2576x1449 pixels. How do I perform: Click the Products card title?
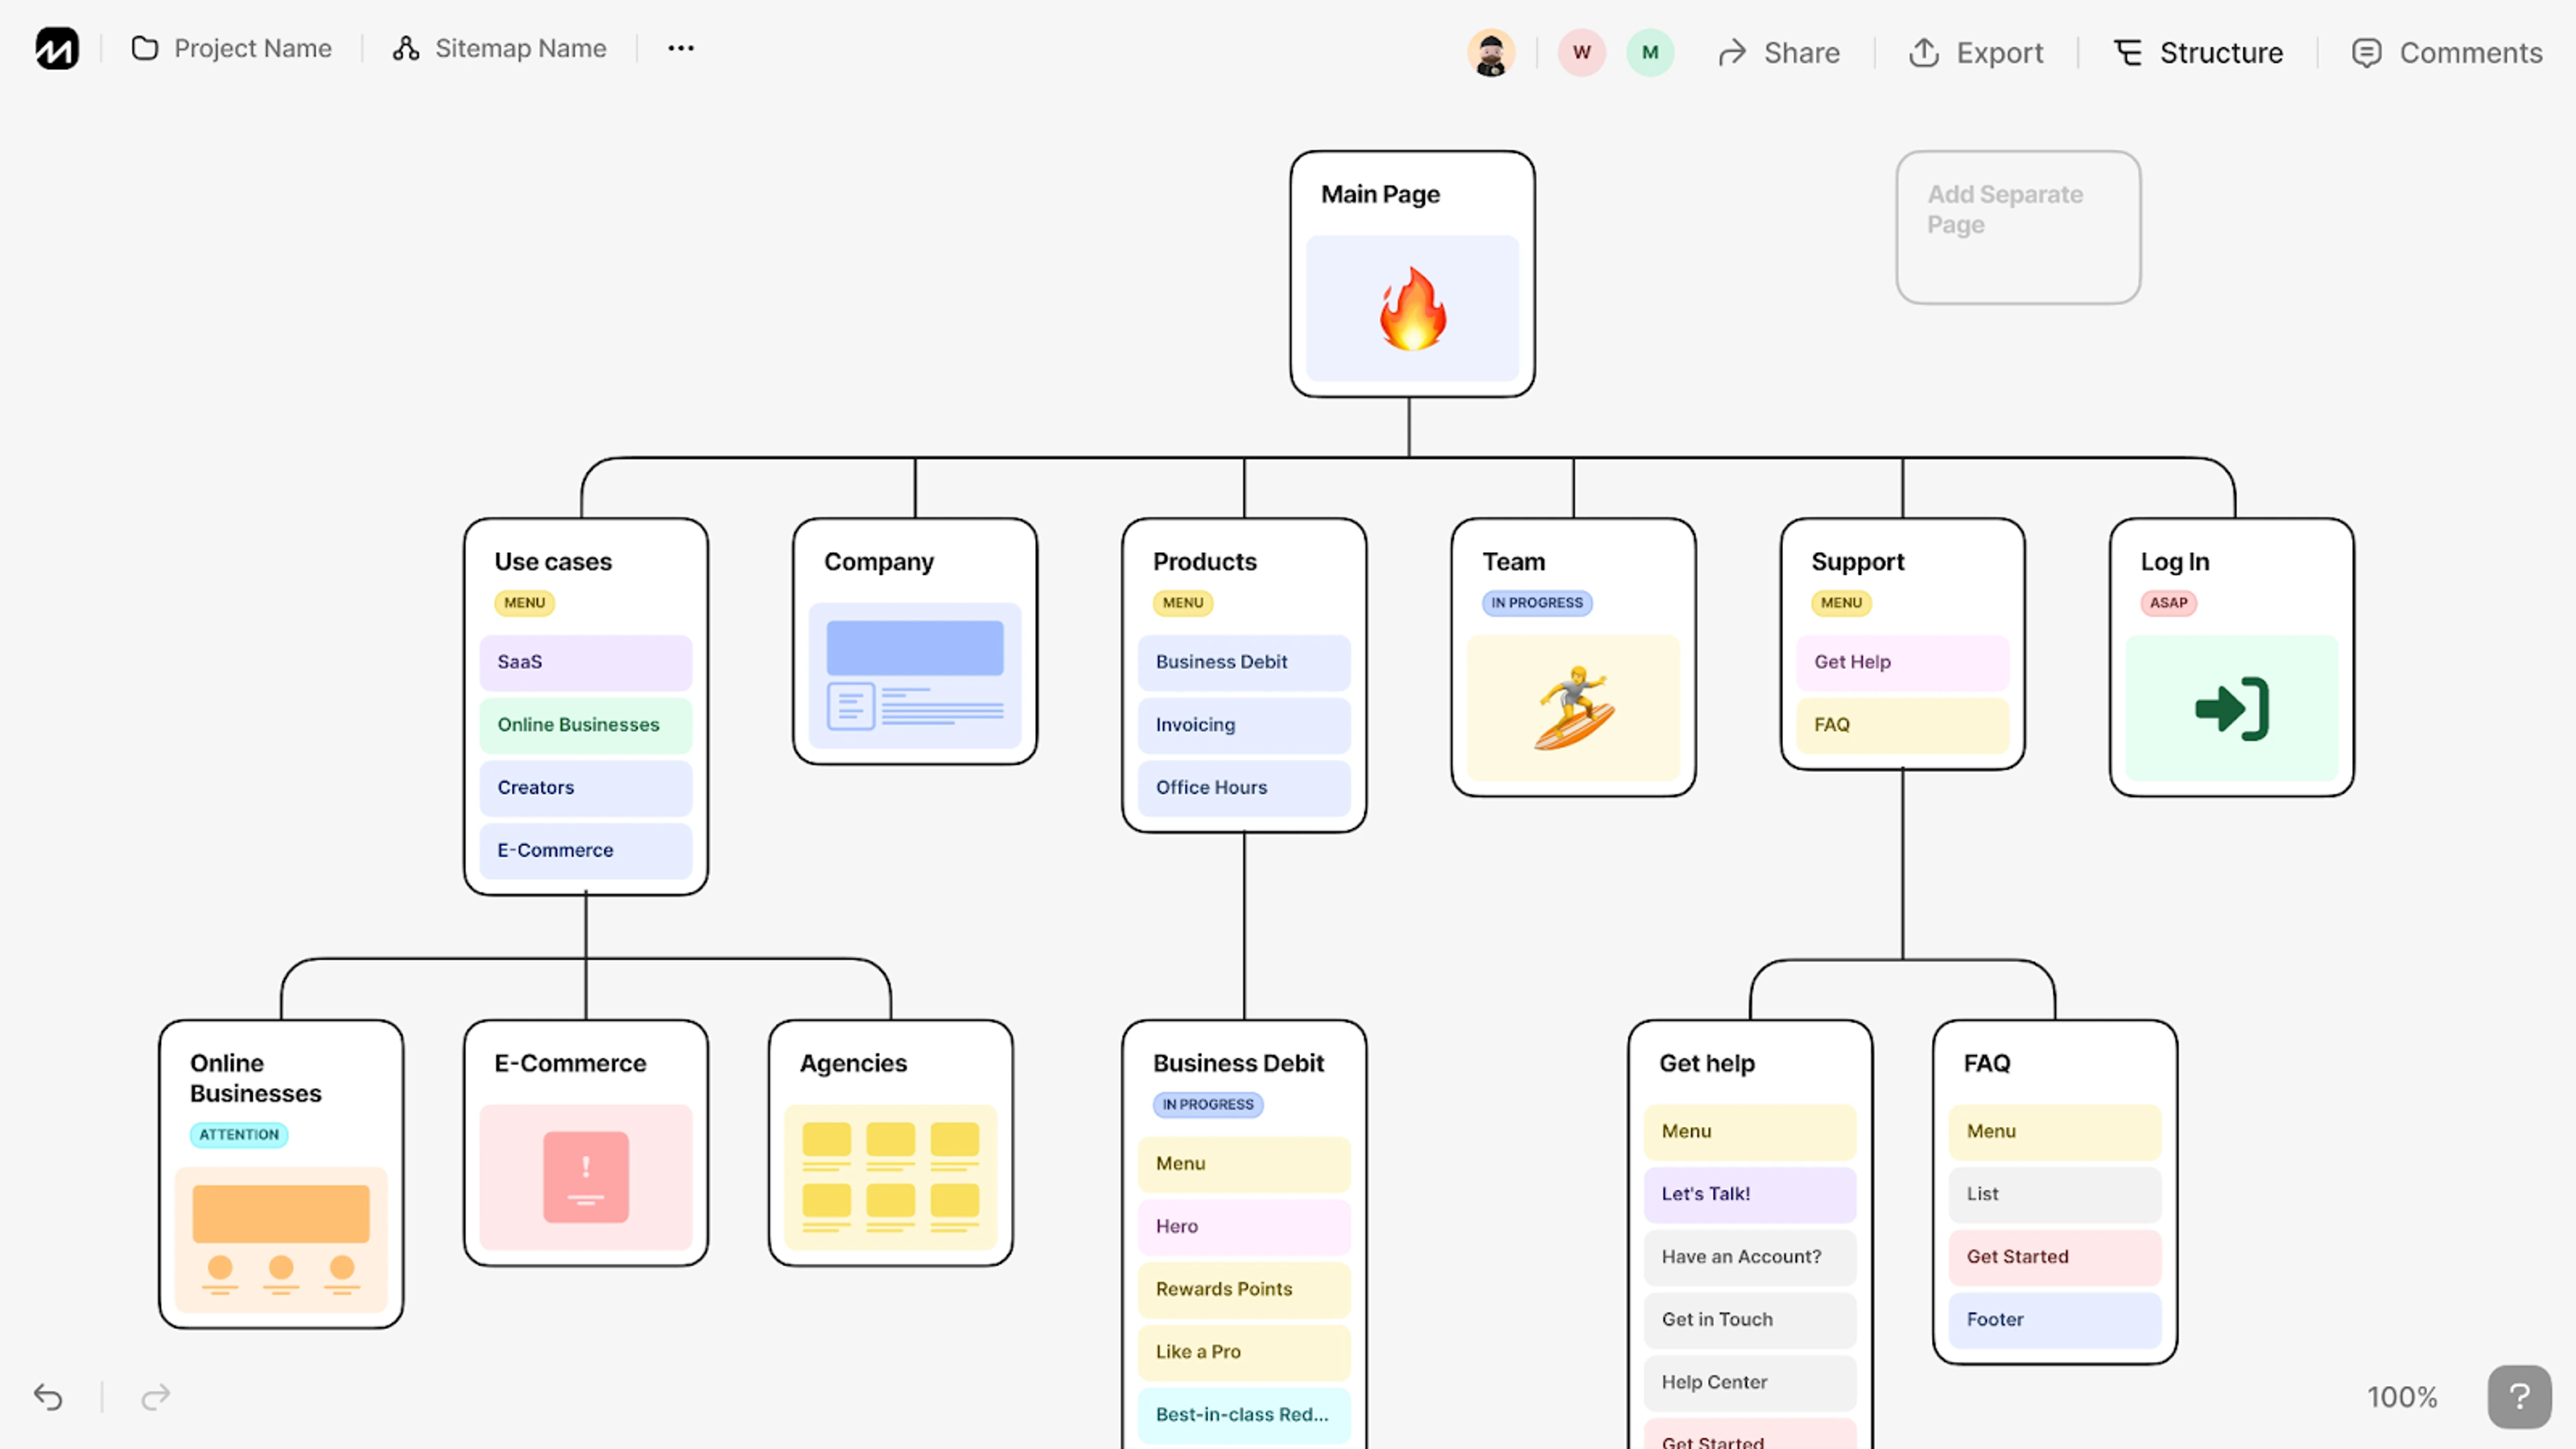tap(1204, 562)
